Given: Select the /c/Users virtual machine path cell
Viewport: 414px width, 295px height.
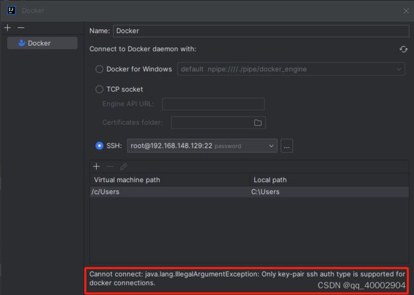Looking at the screenshot, I should 170,192.
